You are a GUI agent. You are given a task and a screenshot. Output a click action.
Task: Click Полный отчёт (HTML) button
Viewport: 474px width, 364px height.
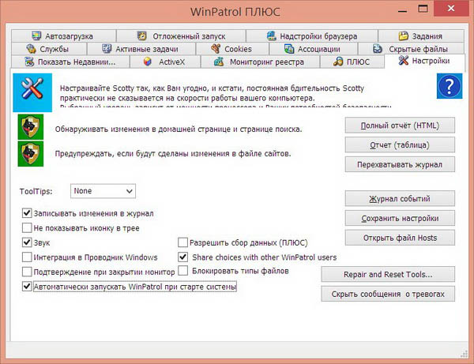(x=400, y=126)
